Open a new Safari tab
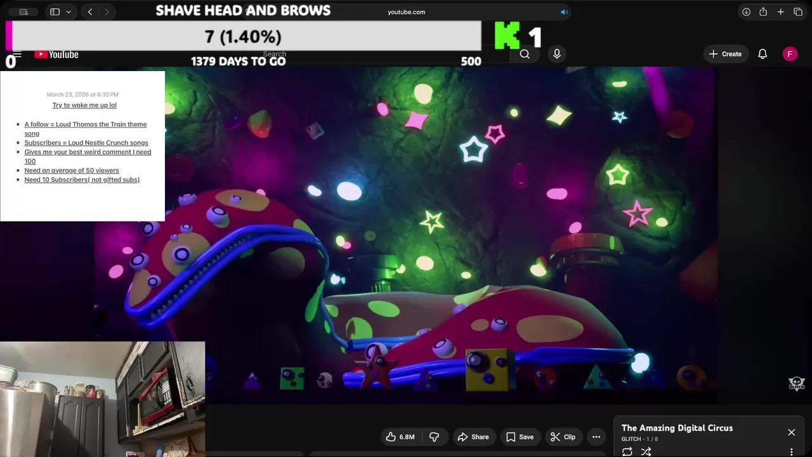 [x=781, y=11]
